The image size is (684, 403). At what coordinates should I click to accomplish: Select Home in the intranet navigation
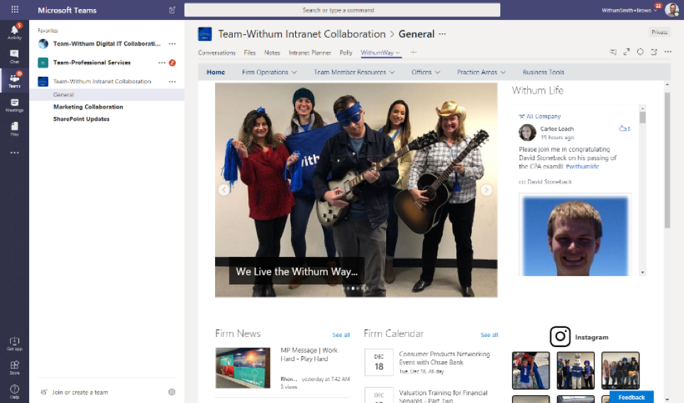[216, 72]
